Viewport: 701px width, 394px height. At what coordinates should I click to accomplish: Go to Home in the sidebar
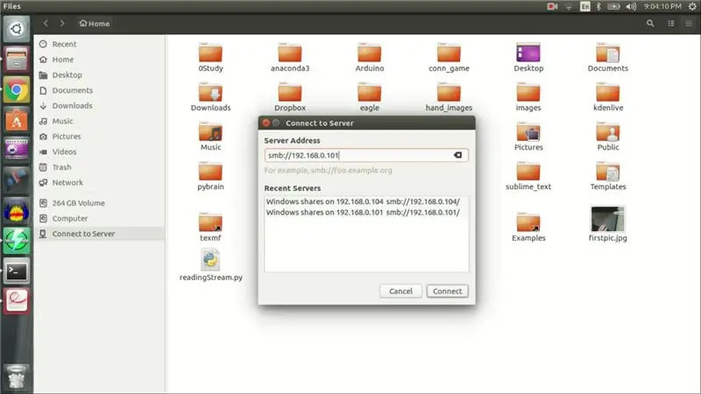[x=62, y=60]
